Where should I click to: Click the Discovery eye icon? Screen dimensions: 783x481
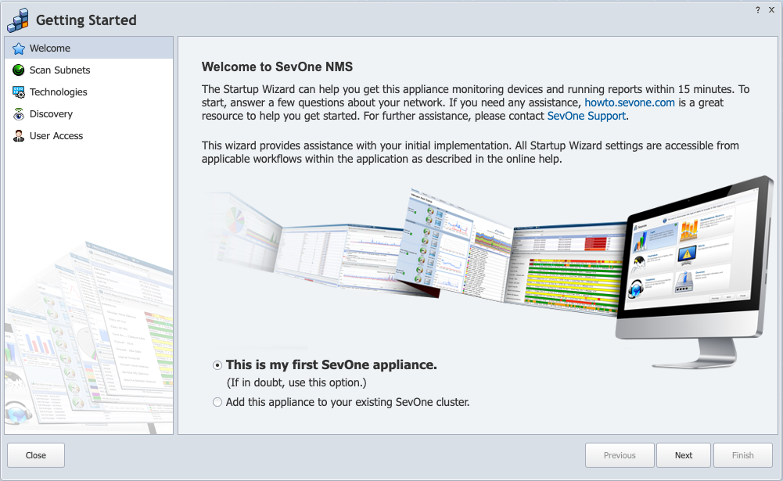tap(19, 114)
